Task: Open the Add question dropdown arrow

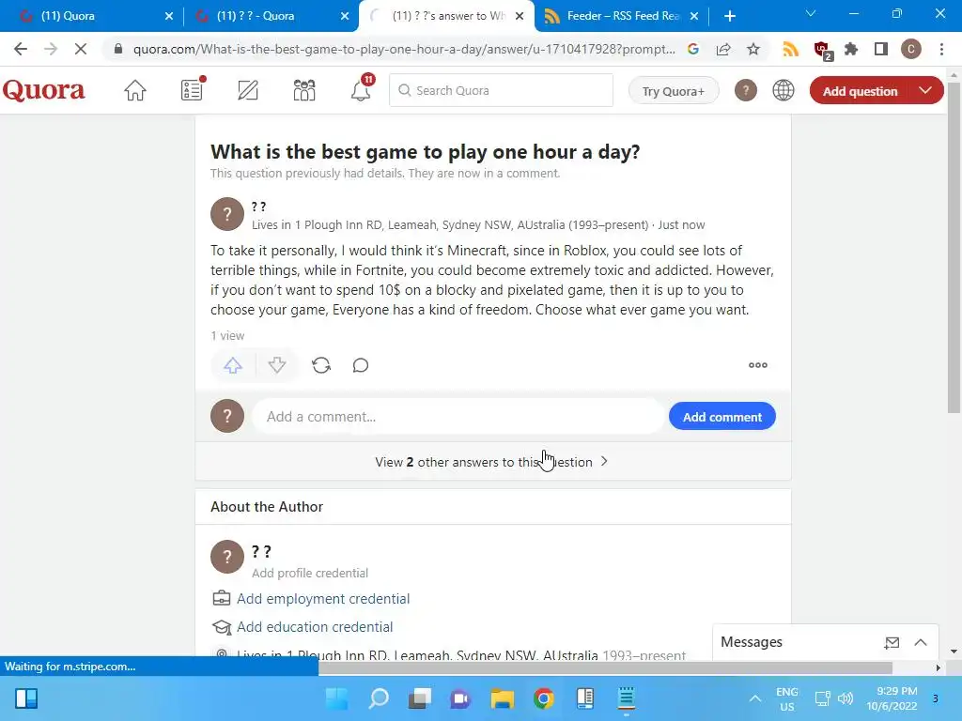Action: (925, 91)
